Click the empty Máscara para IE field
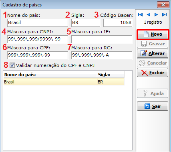This screenshot has width=171, height=152. click(102, 39)
